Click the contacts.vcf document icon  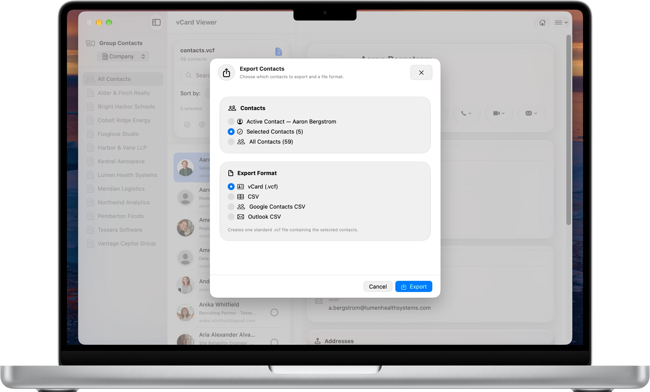[278, 51]
